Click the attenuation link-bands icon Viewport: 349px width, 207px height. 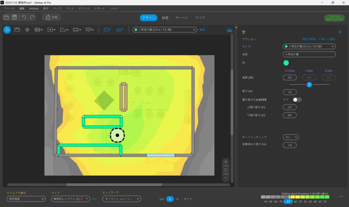coord(309,84)
